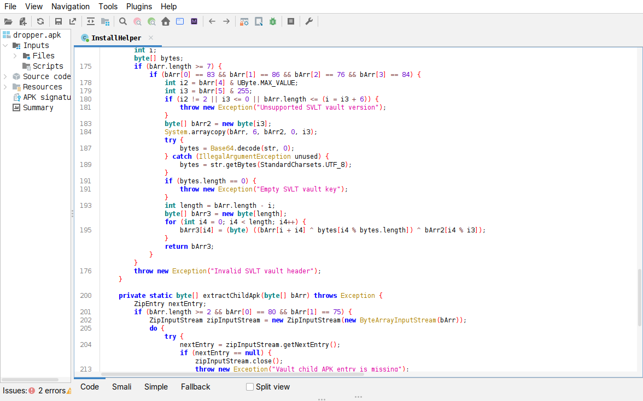The image size is (643, 401).
Task: Click the Reload files icon
Action: tap(40, 22)
